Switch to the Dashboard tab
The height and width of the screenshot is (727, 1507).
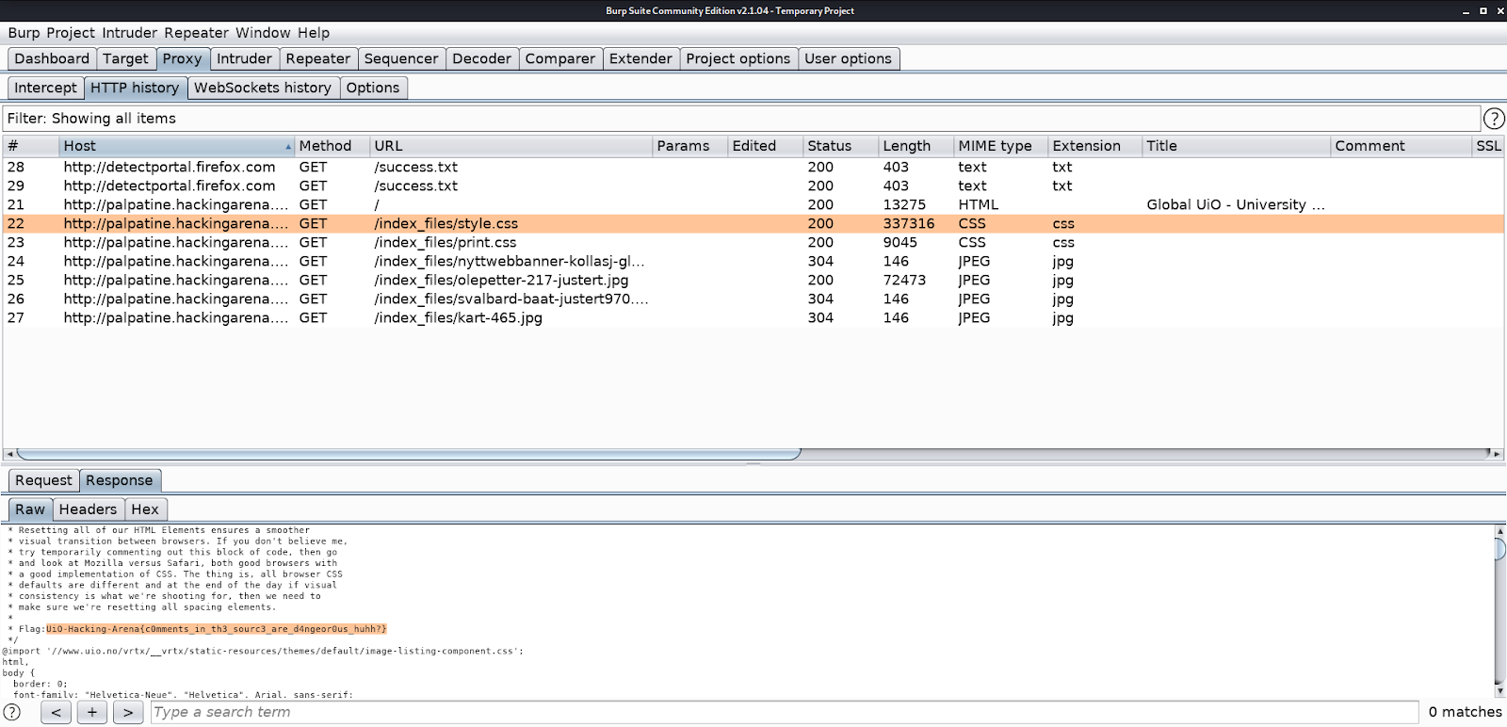[52, 58]
